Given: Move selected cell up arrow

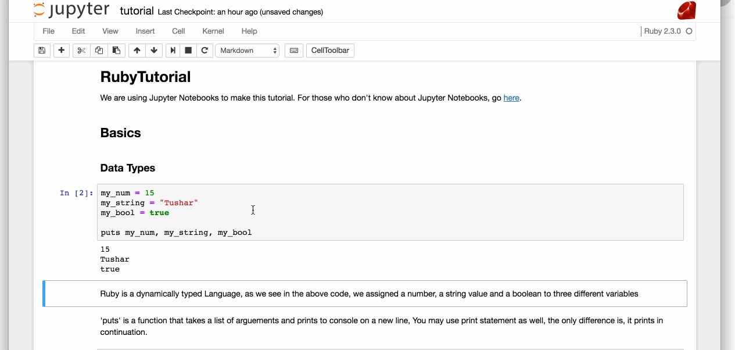Looking at the screenshot, I should point(137,51).
